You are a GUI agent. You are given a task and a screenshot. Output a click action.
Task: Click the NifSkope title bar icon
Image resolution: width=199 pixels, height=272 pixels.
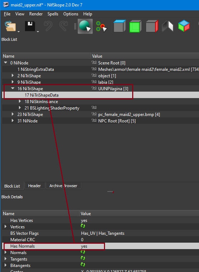6,5
